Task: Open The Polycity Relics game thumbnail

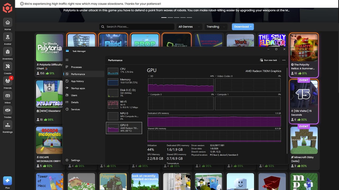Action: 304,47
